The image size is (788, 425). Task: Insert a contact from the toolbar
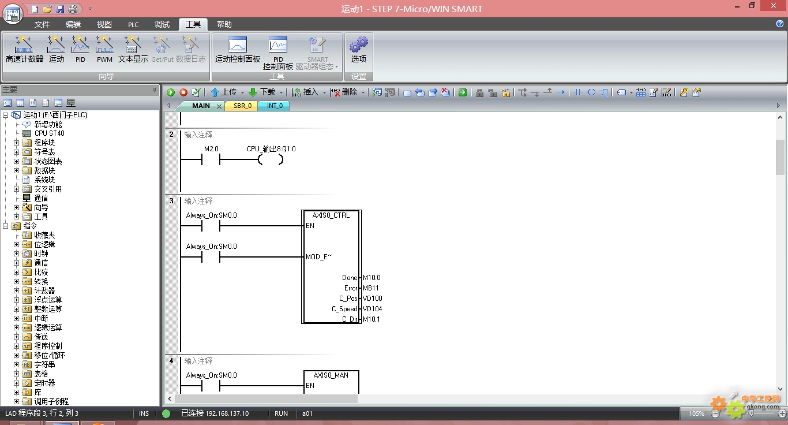coord(578,92)
